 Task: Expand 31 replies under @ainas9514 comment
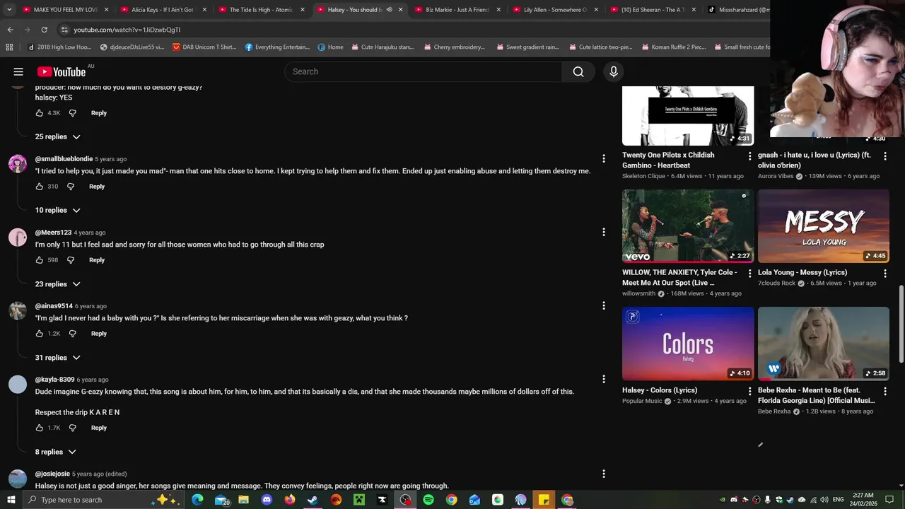point(58,358)
